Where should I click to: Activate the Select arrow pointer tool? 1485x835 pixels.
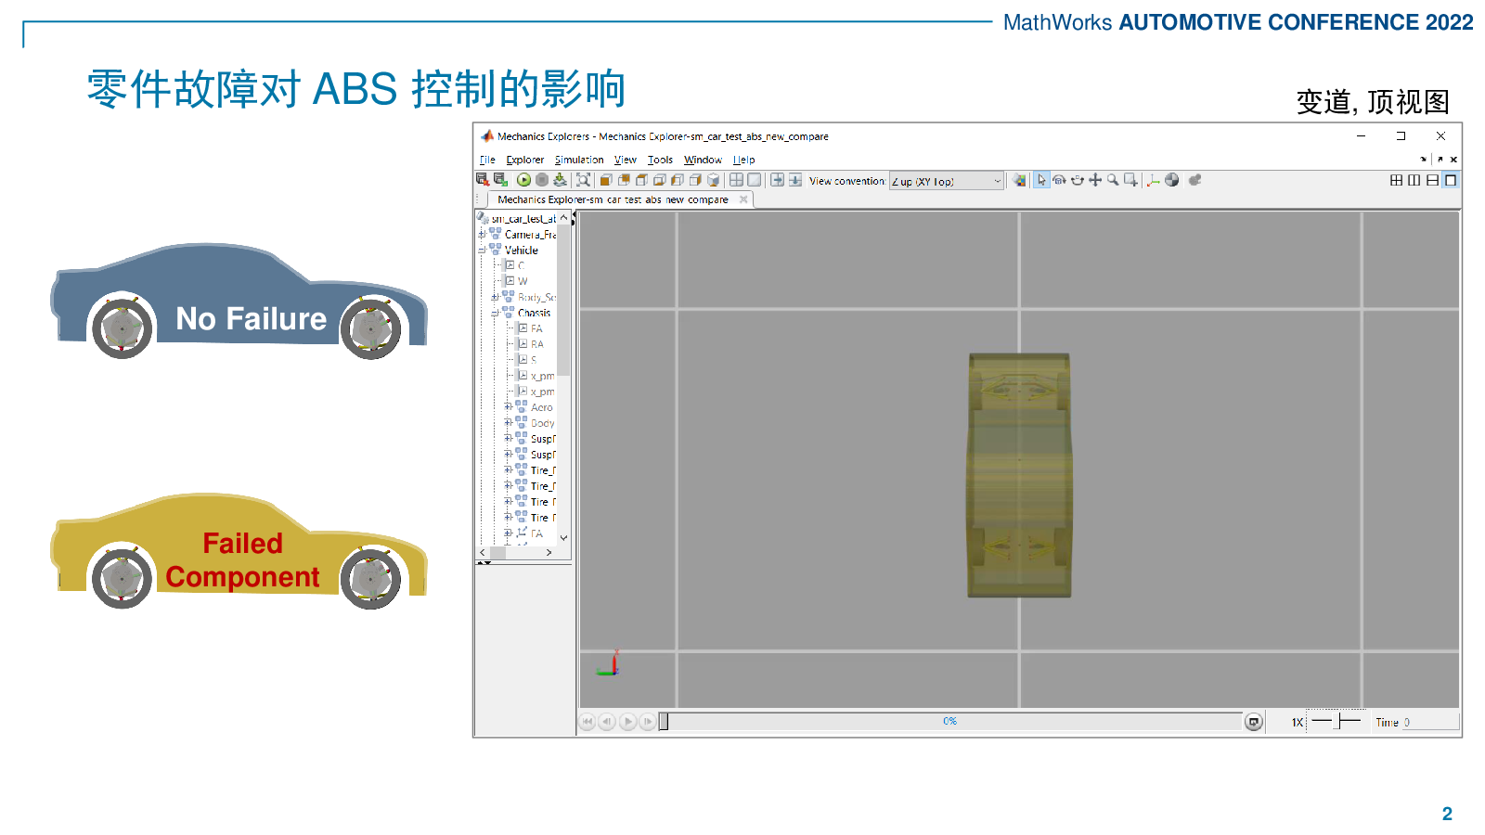click(1041, 180)
